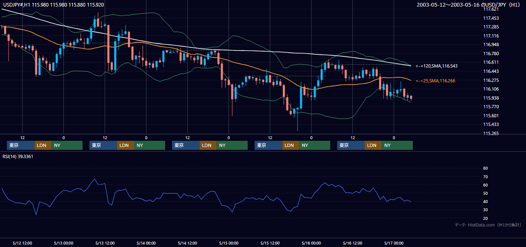The image size is (526, 247).
Task: Select the LDN session block for 5/13
Action: [125, 145]
